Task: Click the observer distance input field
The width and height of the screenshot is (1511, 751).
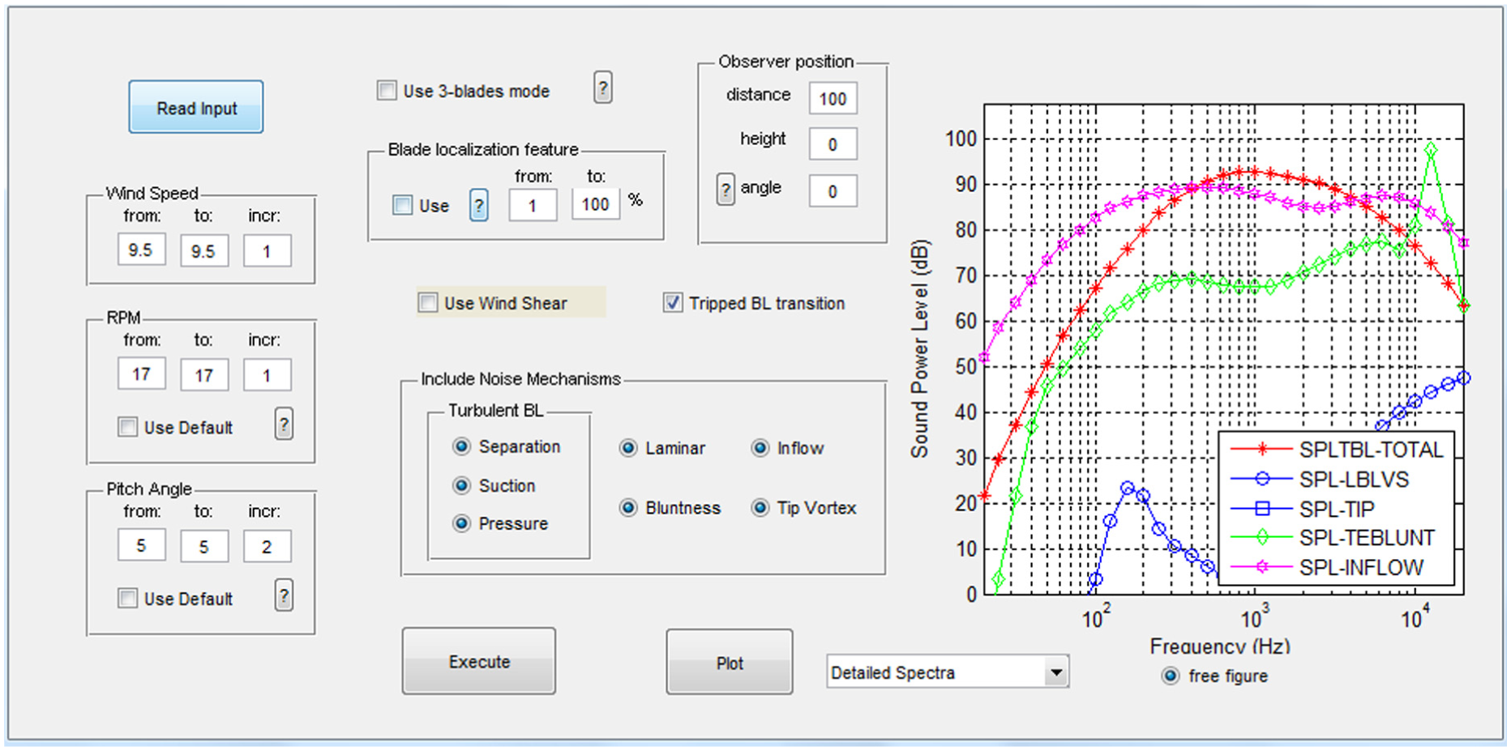Action: pos(833,99)
